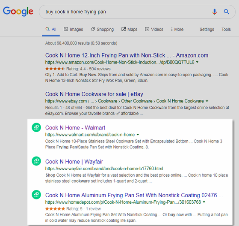Open the Cook N Home | Wayfair result
The width and height of the screenshot is (239, 226).
tap(74, 162)
